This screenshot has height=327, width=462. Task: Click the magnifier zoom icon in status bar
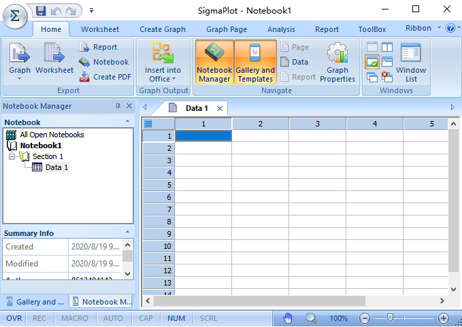tap(311, 318)
